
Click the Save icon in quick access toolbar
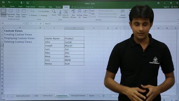point(3,2)
